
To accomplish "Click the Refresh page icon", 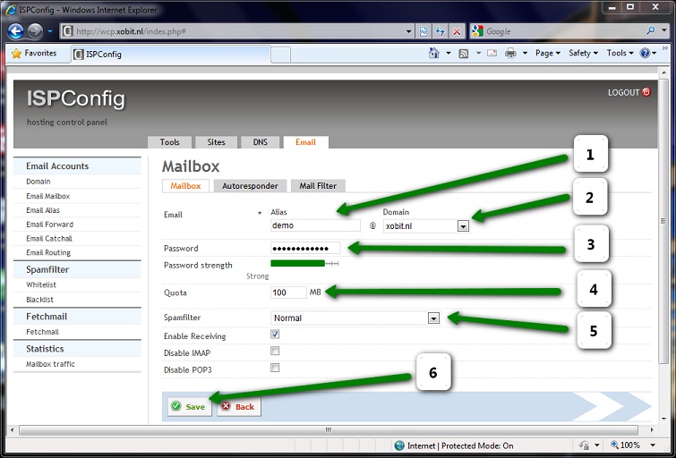I will pos(440,30).
